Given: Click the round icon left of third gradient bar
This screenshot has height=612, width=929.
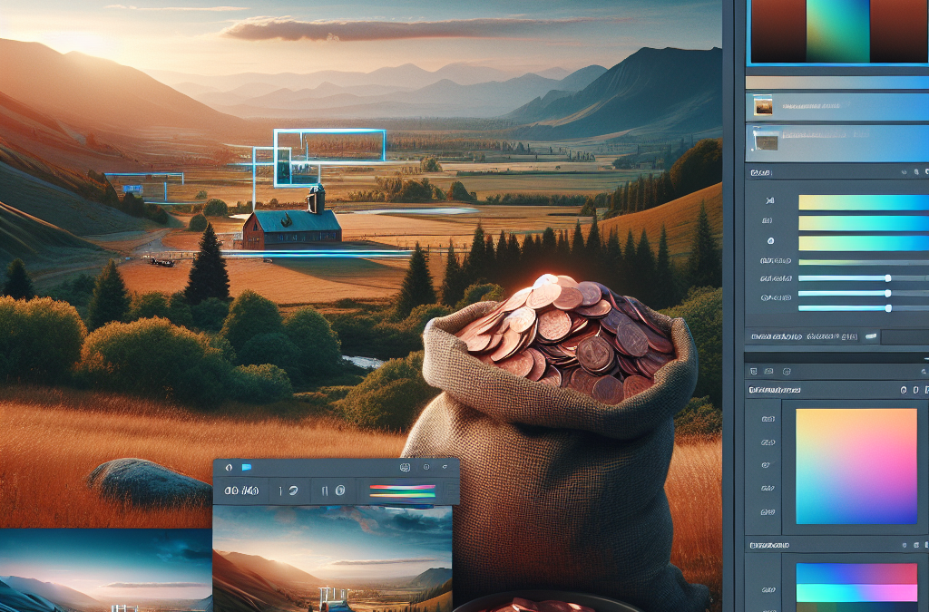Looking at the screenshot, I should pos(770,241).
